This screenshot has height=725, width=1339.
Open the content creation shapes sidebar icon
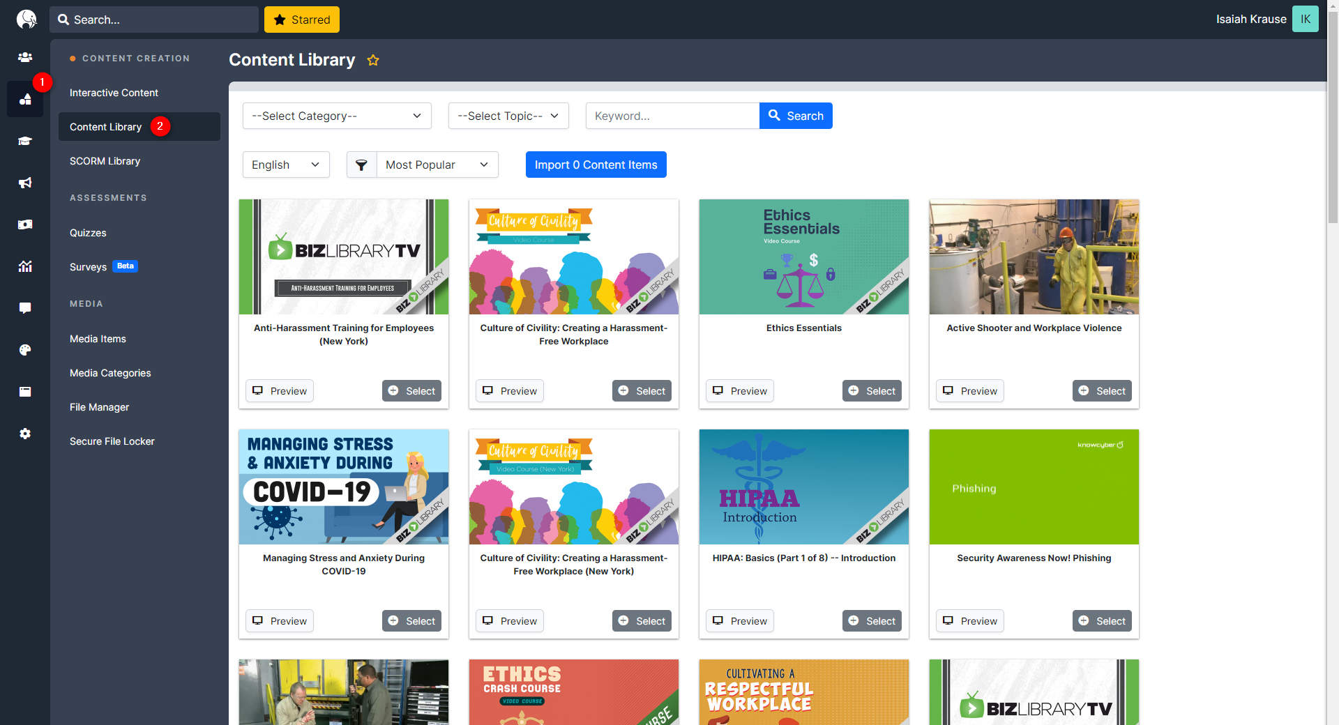[25, 99]
